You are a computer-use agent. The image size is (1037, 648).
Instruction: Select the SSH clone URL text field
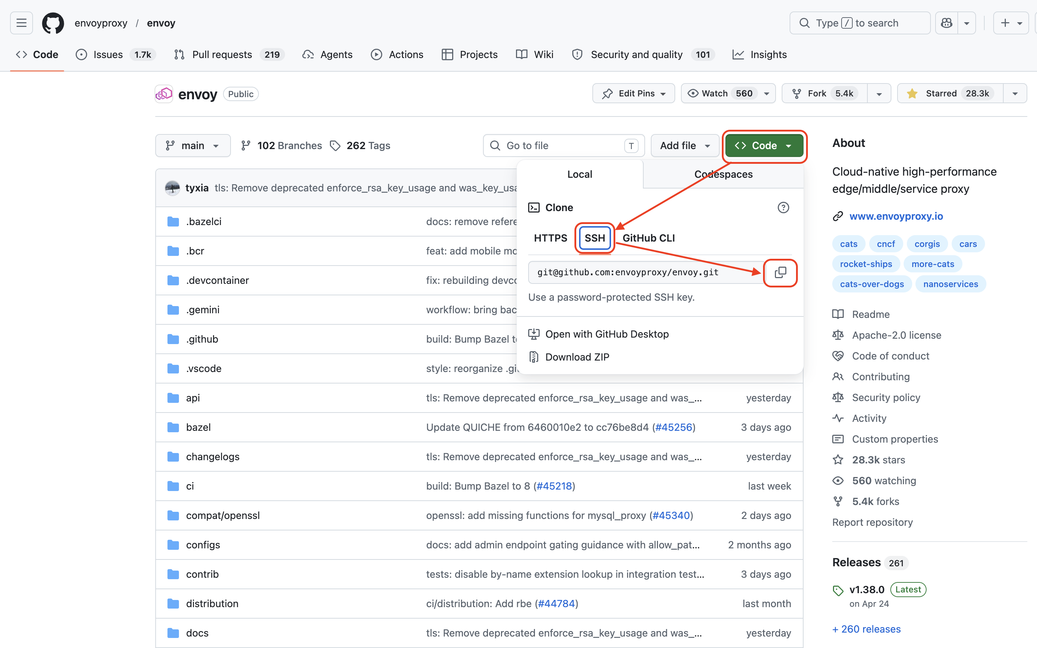(x=647, y=273)
